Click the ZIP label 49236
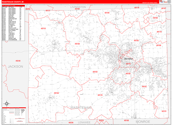Screen dimensions: 172x125 point(71,123)
